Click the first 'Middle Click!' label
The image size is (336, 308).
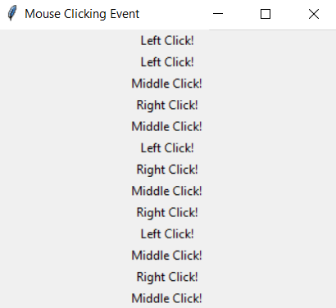tap(166, 84)
